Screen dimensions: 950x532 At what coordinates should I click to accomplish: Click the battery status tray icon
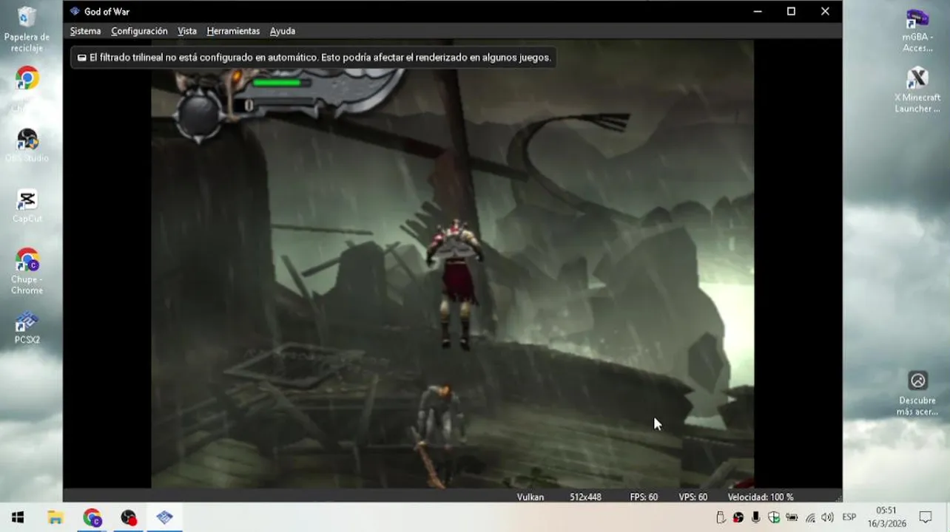792,517
